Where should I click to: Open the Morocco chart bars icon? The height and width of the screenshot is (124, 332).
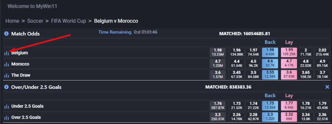point(7,64)
